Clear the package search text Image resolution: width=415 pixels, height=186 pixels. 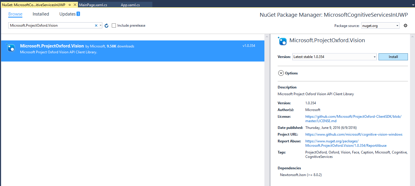point(96,25)
